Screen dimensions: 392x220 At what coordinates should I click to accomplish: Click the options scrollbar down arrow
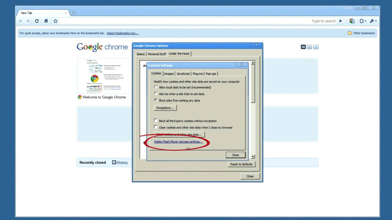(x=253, y=156)
